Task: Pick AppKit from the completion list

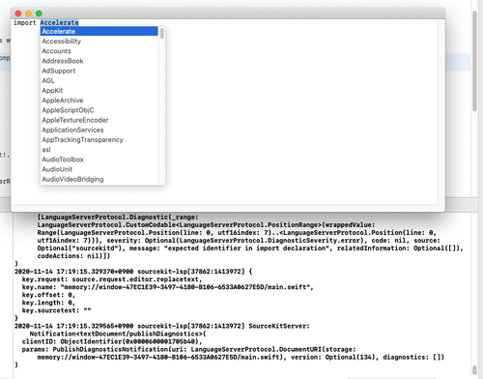Action: (99, 91)
